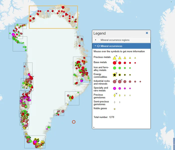Click the Noble gases star symbol
This screenshot has height=150, width=175.
[x=114, y=109]
